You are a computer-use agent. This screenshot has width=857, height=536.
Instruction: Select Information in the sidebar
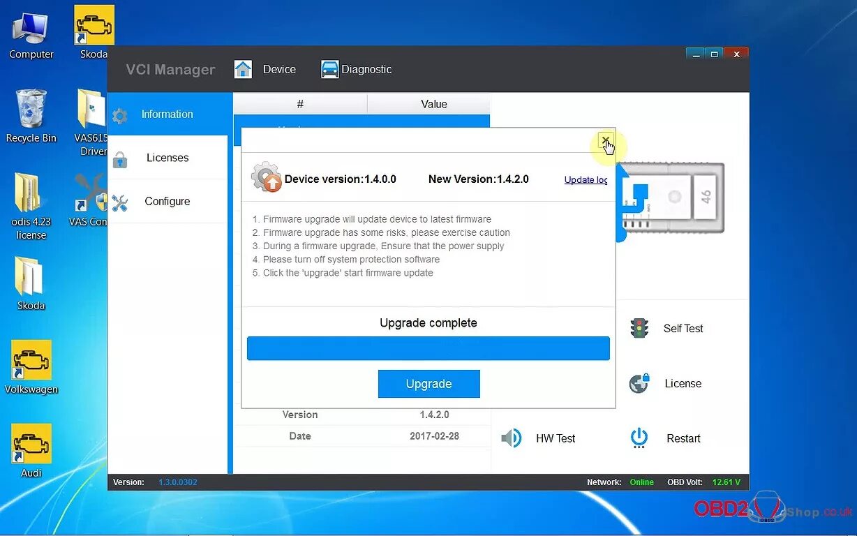[167, 114]
